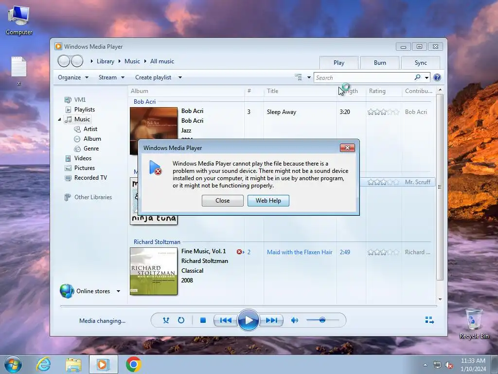
Task: Open the Play tab
Action: (339, 63)
